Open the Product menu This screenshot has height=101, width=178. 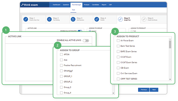(87, 5)
